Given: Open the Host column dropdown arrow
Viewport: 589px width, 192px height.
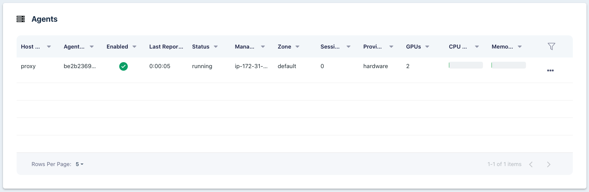Looking at the screenshot, I should [49, 47].
